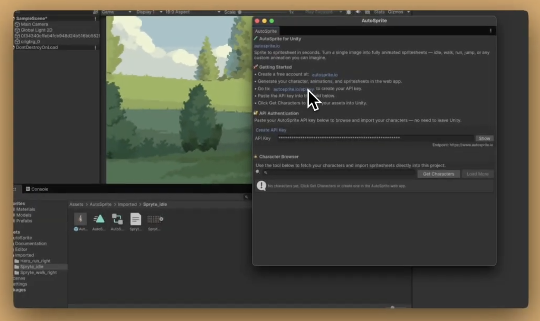Select the Spryte spritesheet texture asset

pos(155,219)
